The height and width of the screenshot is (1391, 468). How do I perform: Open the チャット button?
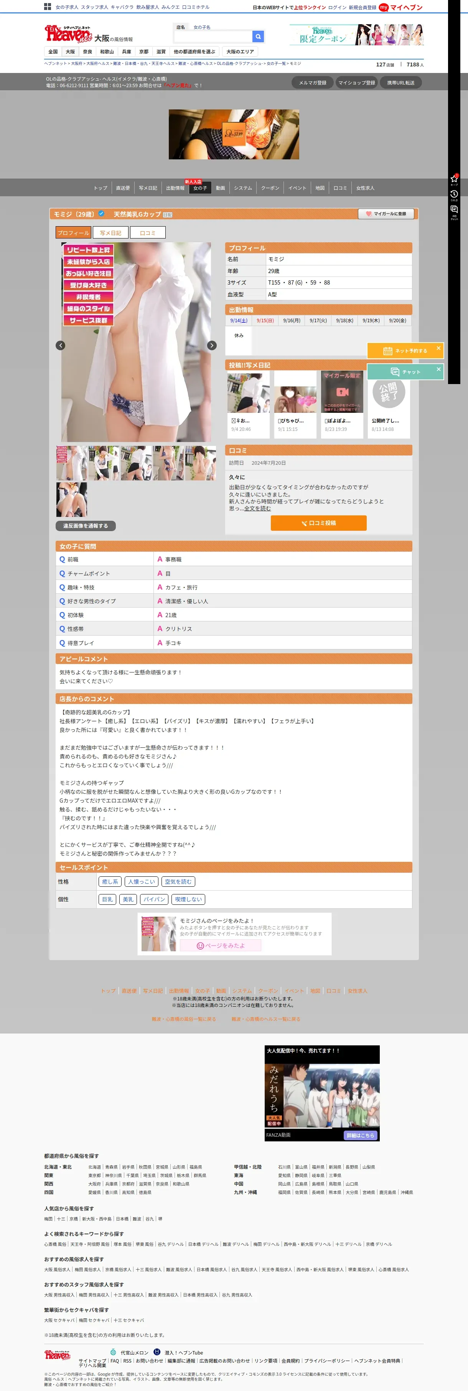tap(405, 372)
